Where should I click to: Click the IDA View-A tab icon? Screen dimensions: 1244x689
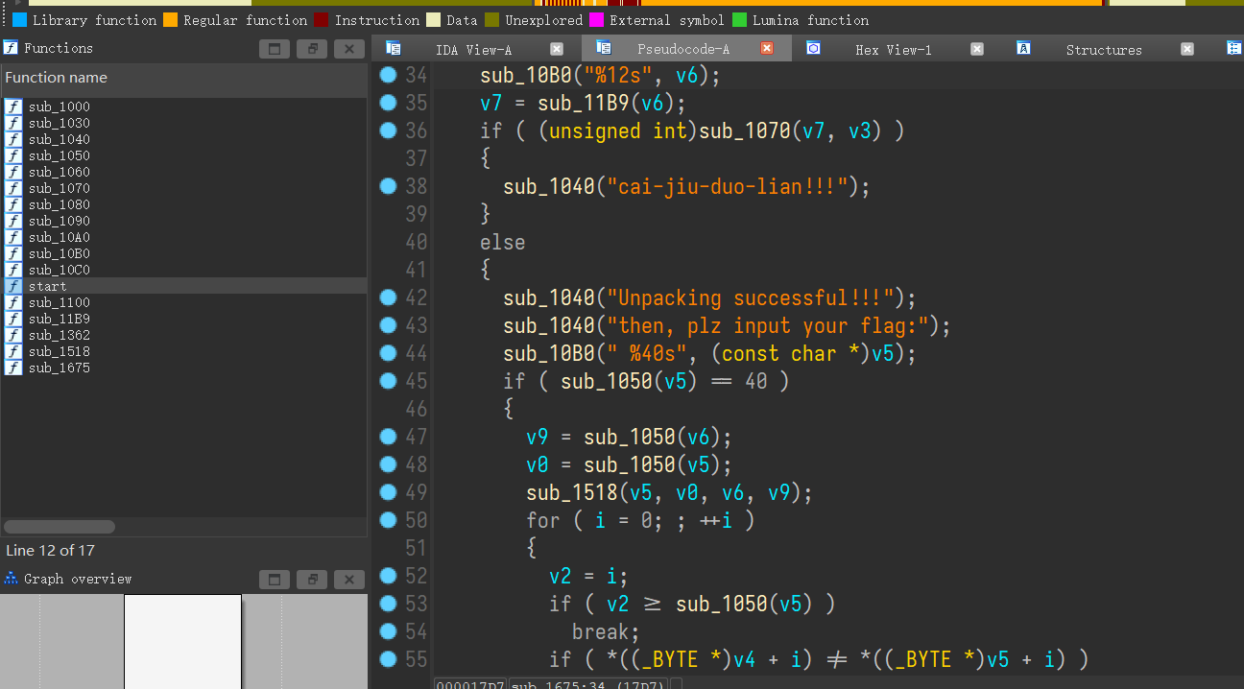coord(393,48)
